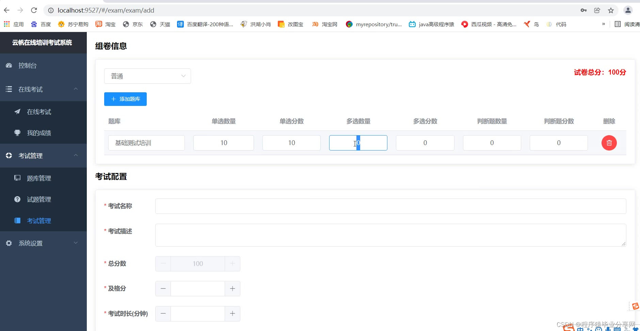Click the 删除 column header
This screenshot has width=640, height=331.
click(609, 121)
